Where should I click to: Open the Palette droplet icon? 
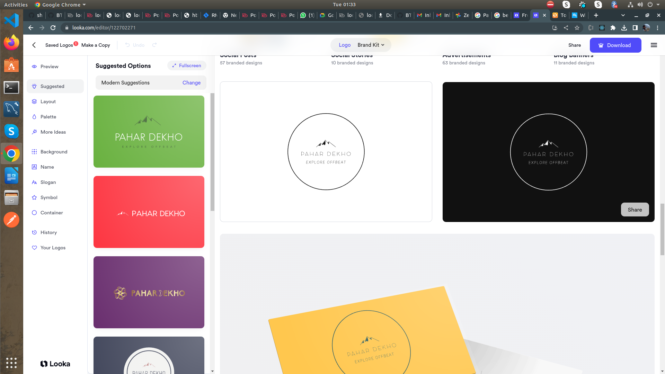click(34, 117)
